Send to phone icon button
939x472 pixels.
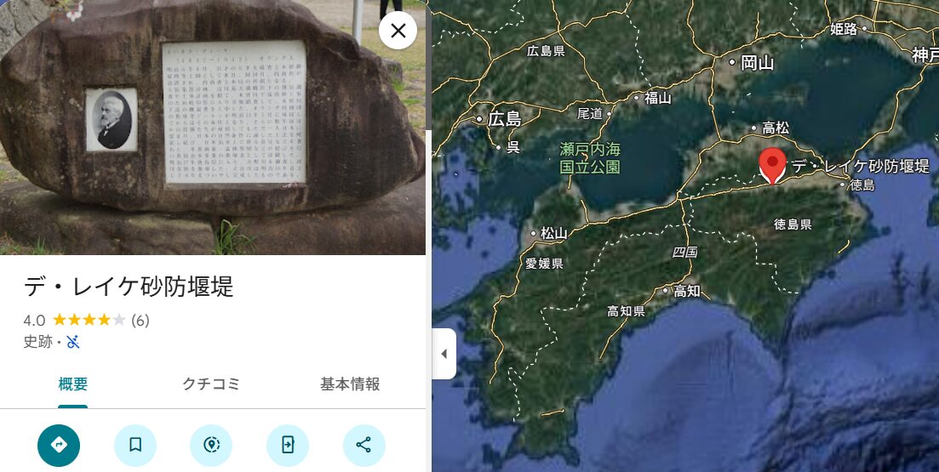[x=288, y=445]
